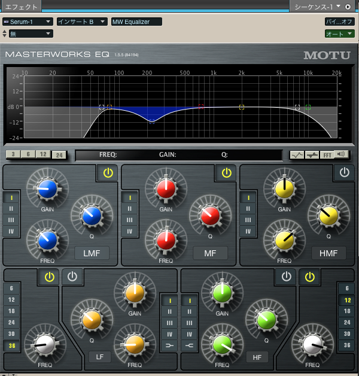Image resolution: width=359 pixels, height=376 pixels.
Task: Click the yellow HMF Q knob
Action: click(328, 216)
